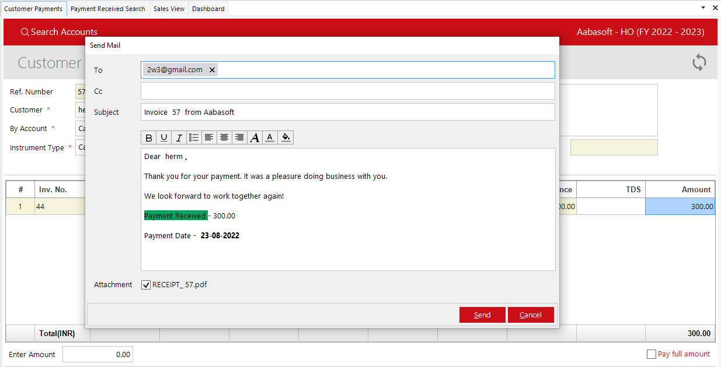This screenshot has width=721, height=367.
Task: Toggle italic formatting in mail editor
Action: (x=179, y=137)
